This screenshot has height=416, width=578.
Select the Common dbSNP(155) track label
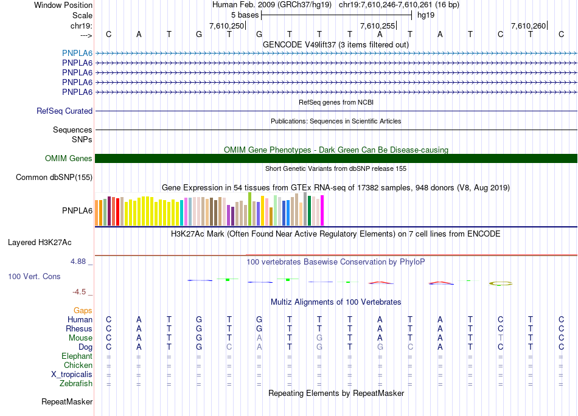(54, 177)
